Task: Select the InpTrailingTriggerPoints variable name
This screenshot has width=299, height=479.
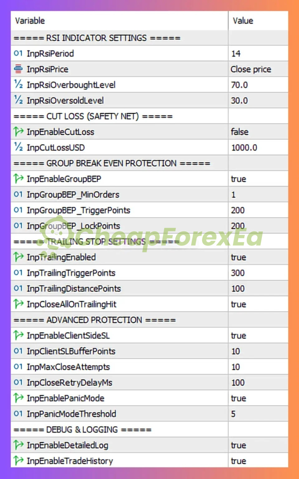Action: click(71, 273)
